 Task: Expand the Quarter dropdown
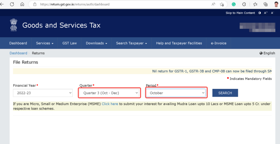tap(109, 93)
